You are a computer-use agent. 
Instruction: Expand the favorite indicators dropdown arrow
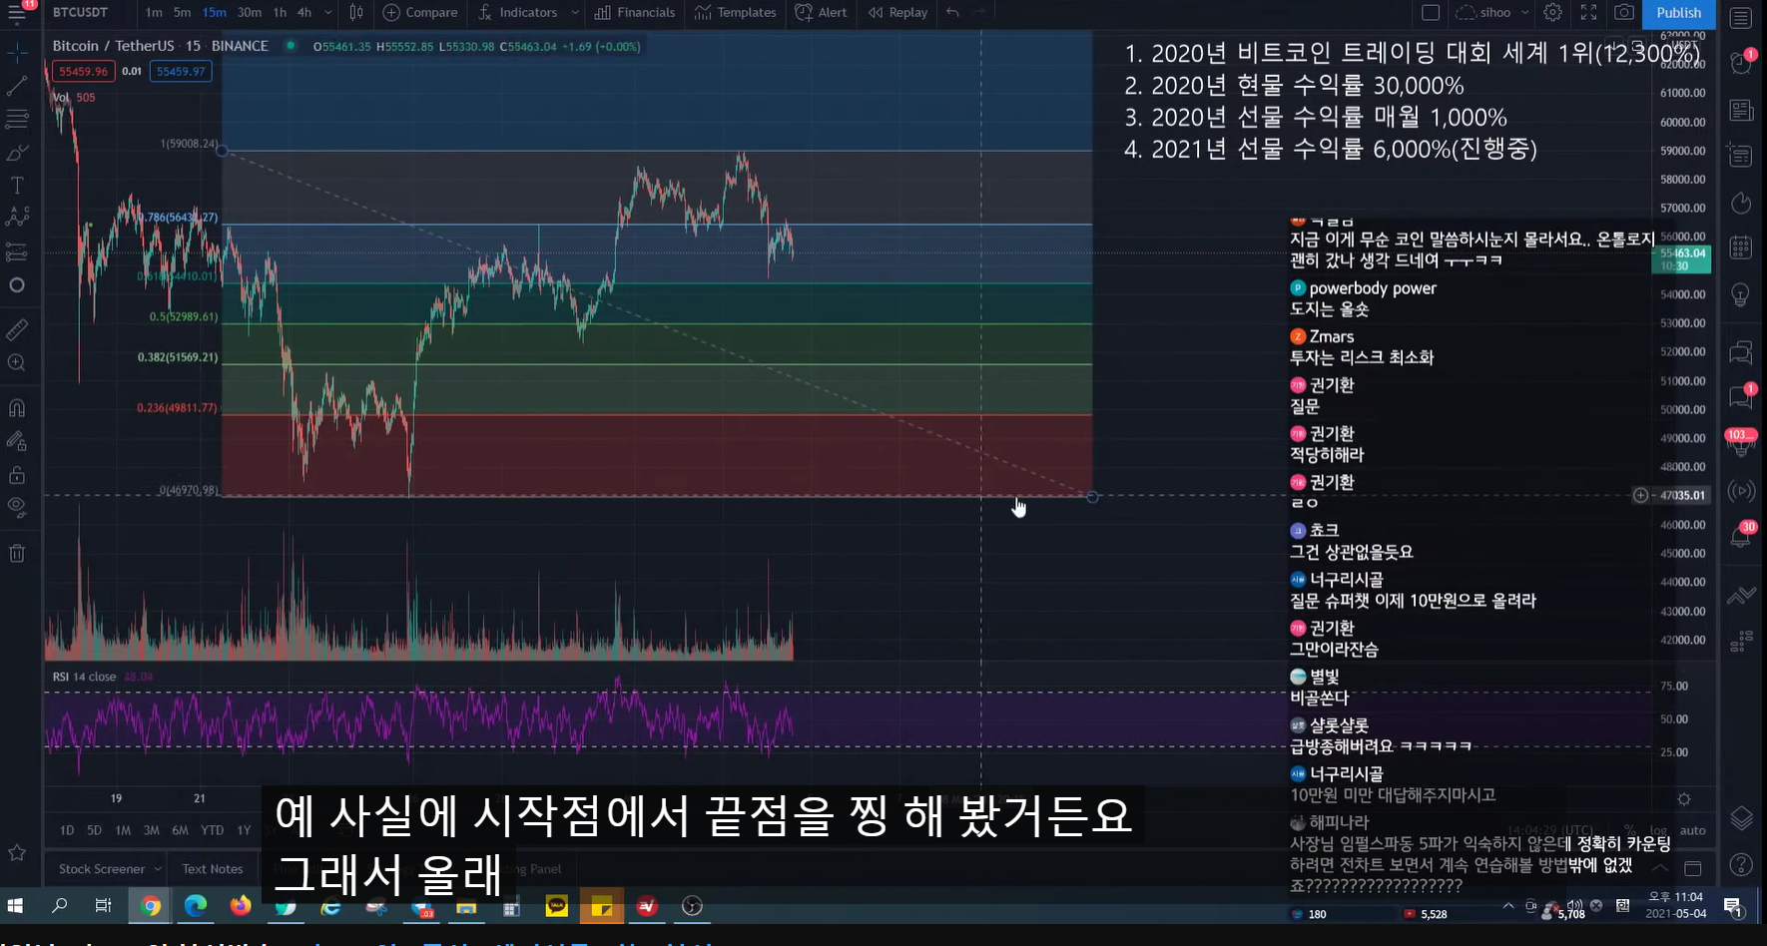[575, 13]
